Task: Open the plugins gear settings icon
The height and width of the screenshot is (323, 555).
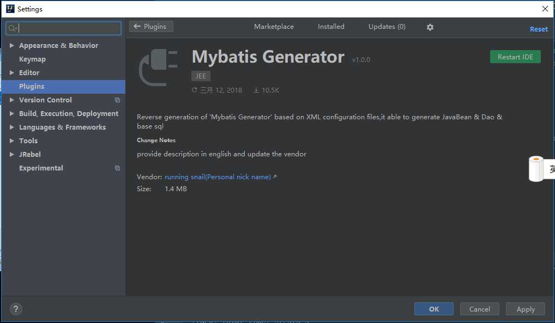Action: [430, 27]
